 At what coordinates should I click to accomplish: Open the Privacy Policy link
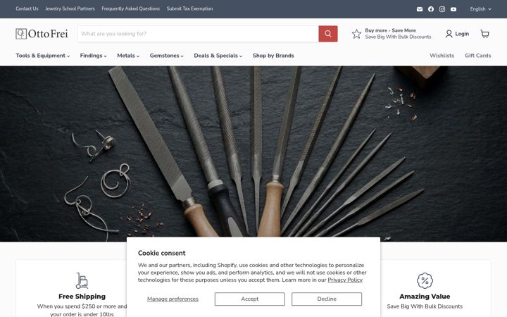point(345,280)
